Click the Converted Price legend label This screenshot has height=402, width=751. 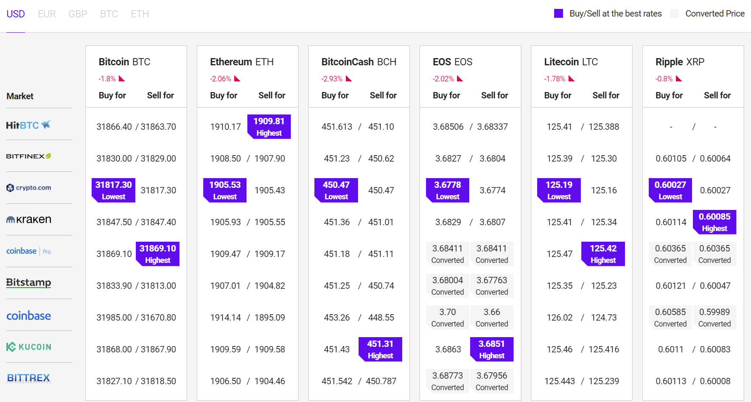[715, 14]
